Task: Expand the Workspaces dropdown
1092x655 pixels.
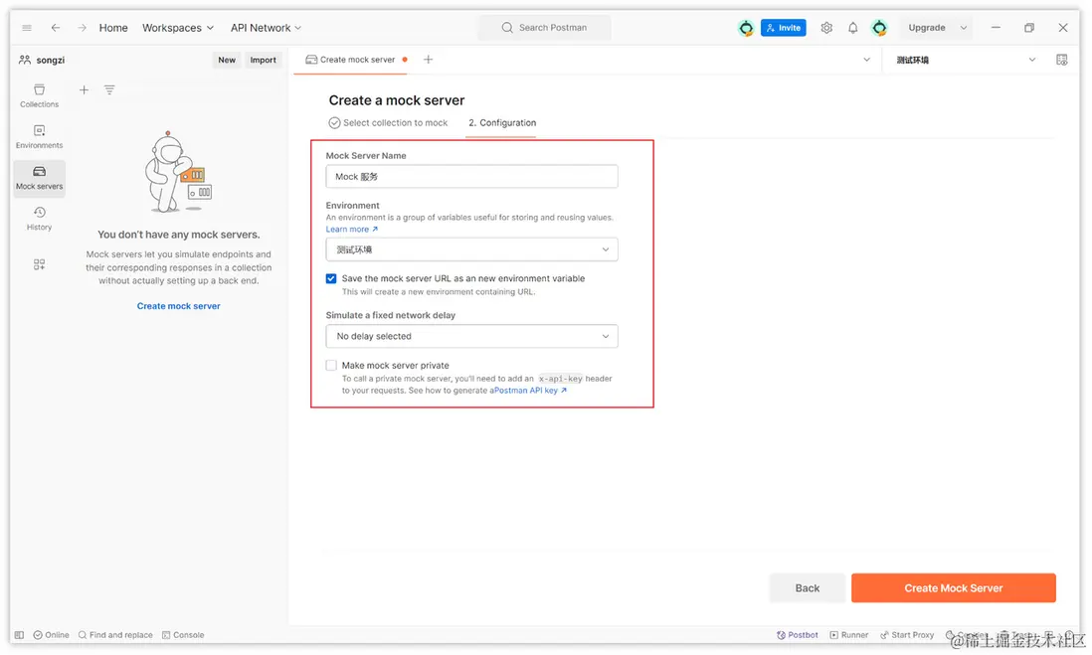Action: pos(178,28)
